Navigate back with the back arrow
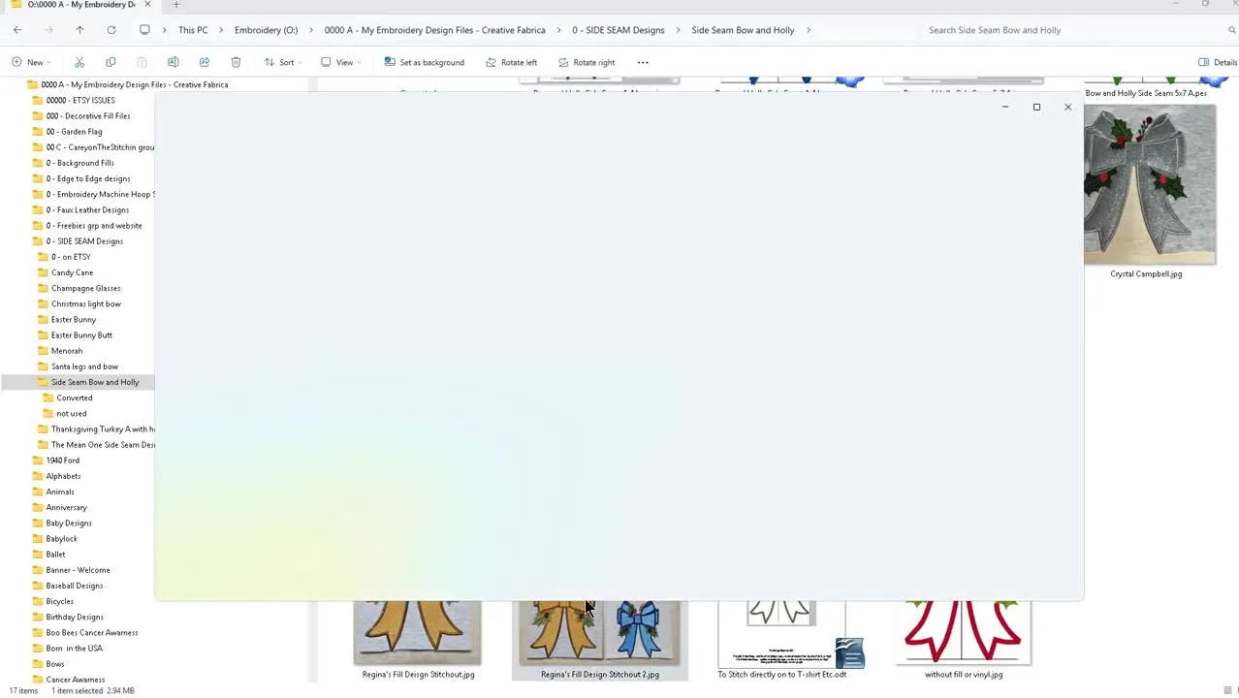The height and width of the screenshot is (698, 1239). pyautogui.click(x=17, y=30)
